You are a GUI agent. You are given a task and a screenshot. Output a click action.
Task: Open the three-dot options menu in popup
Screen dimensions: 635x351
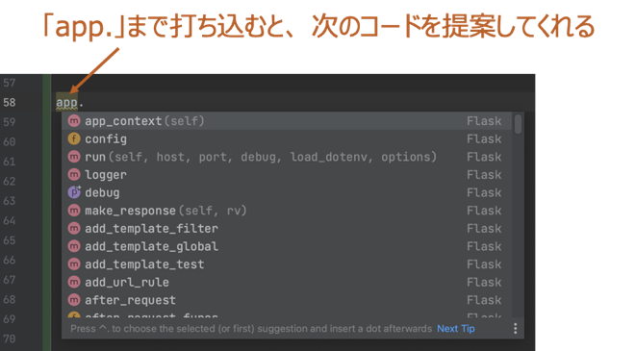[515, 328]
